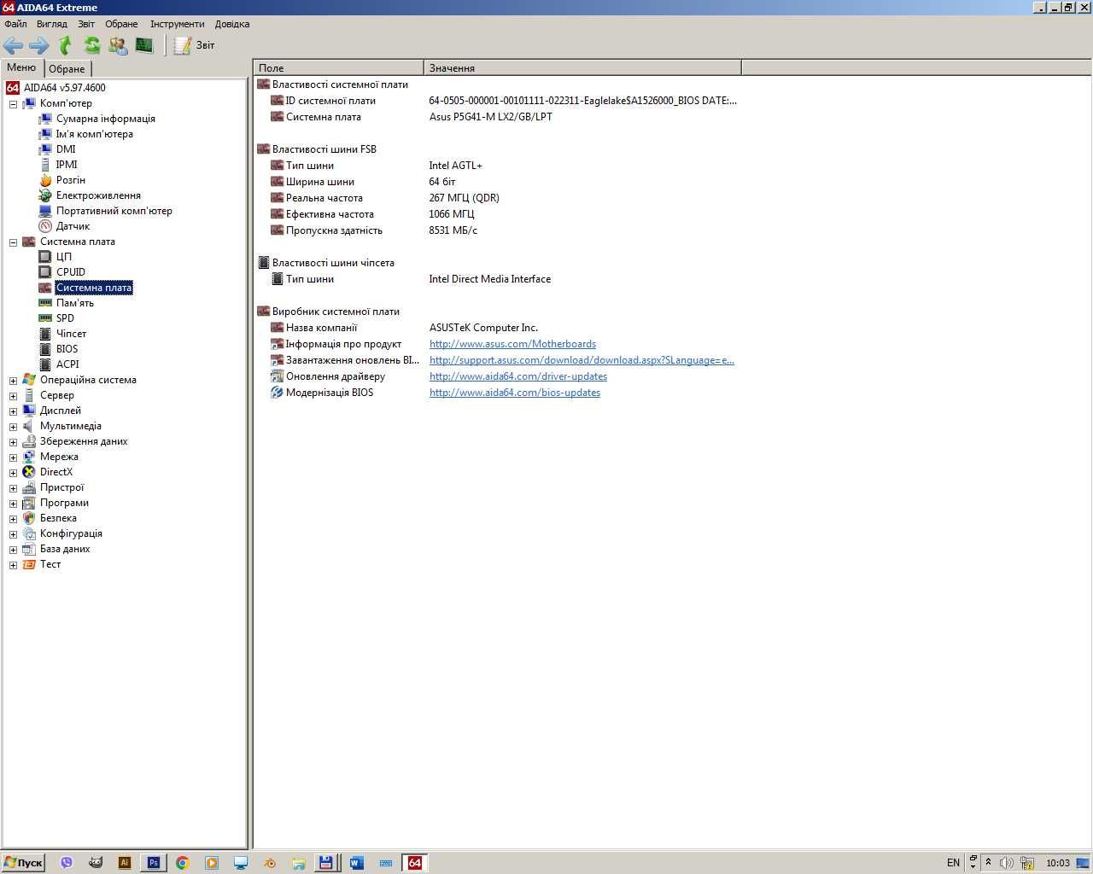Go up one level with green arrow

(x=65, y=45)
